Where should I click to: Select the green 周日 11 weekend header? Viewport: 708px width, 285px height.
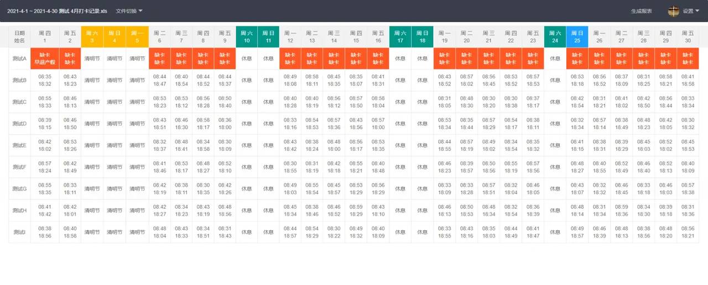(268, 37)
